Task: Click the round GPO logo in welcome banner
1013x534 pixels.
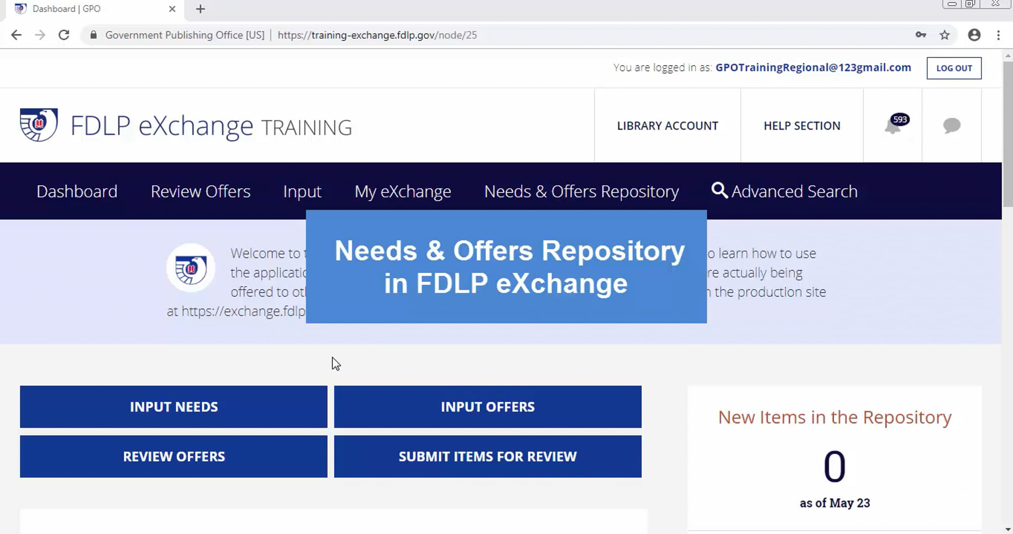Action: click(191, 268)
